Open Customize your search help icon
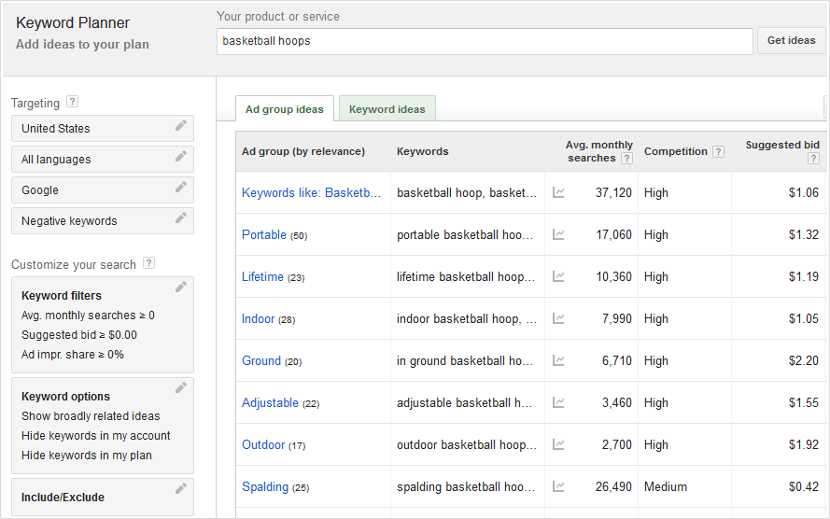 (x=149, y=263)
